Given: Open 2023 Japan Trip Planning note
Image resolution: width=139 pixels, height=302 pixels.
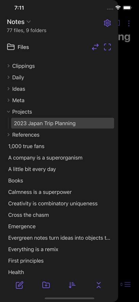Looking at the screenshot, I should pyautogui.click(x=62, y=123).
